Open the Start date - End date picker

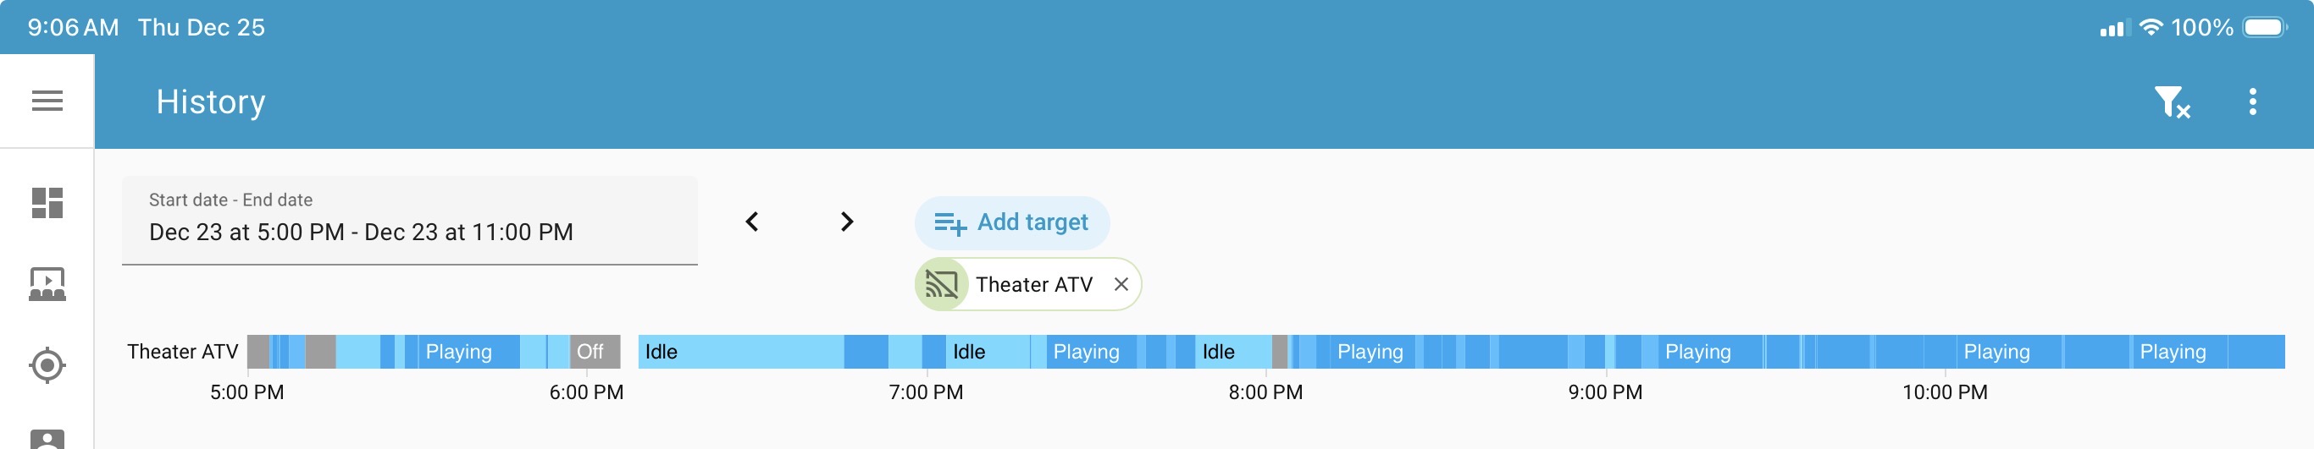[x=410, y=221]
